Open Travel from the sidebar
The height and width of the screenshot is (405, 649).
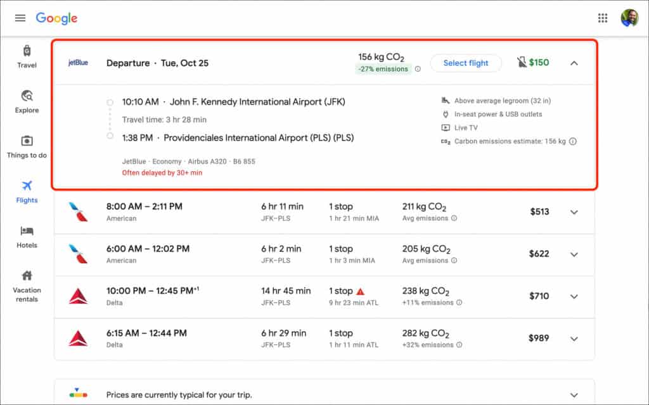click(x=27, y=56)
